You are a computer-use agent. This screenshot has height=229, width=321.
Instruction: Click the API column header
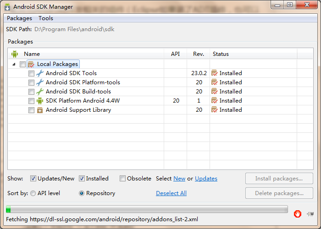pos(175,54)
